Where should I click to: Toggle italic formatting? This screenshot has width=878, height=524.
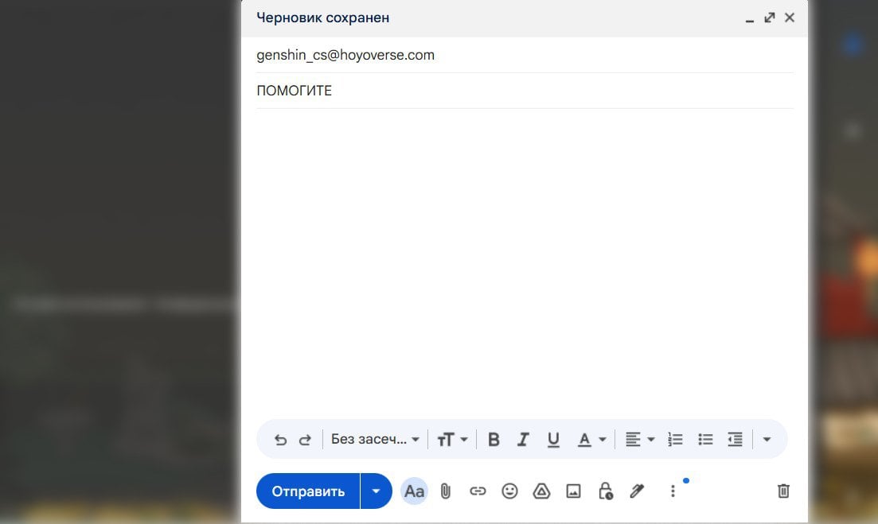pyautogui.click(x=523, y=438)
